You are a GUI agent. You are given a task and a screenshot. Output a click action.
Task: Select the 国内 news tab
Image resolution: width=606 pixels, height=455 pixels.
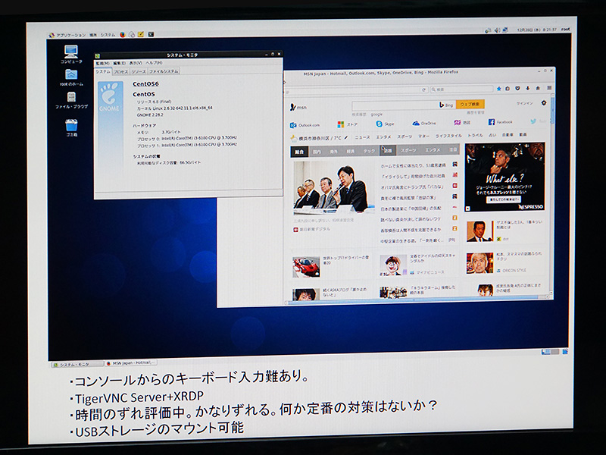click(x=317, y=152)
